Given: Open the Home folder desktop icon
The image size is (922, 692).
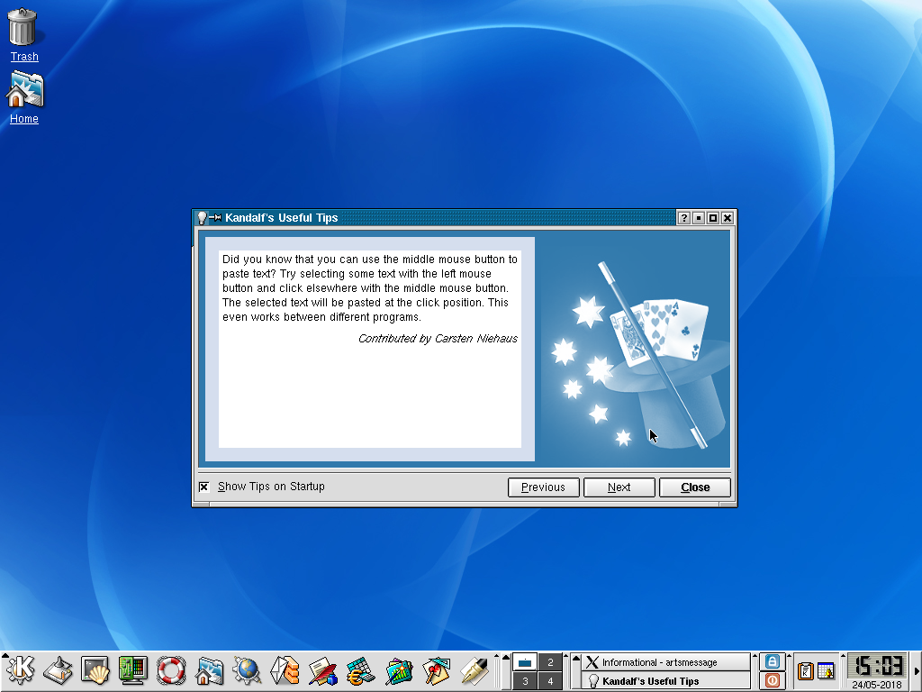Looking at the screenshot, I should 24,89.
